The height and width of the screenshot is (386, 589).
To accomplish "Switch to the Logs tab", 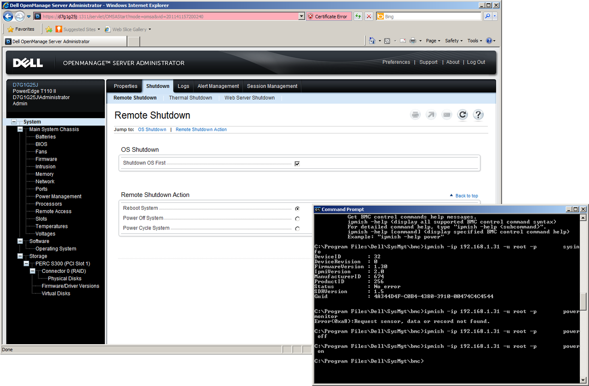I will click(184, 86).
